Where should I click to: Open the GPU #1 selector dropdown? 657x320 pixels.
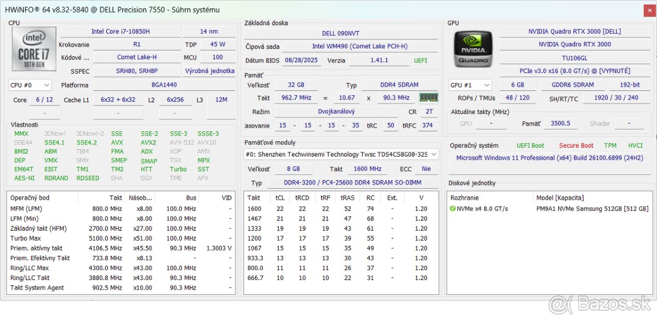point(469,85)
